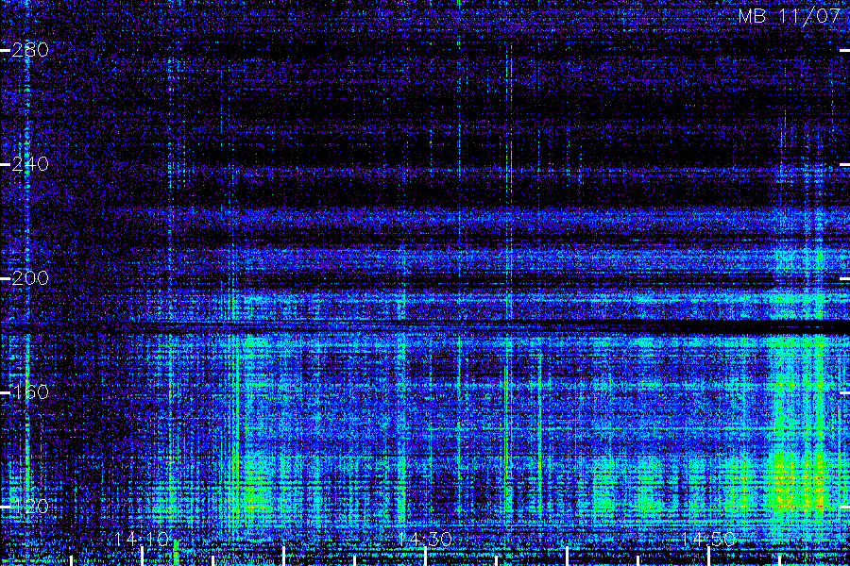Click the 14:10 time axis label
850x566 pixels.
tap(142, 539)
